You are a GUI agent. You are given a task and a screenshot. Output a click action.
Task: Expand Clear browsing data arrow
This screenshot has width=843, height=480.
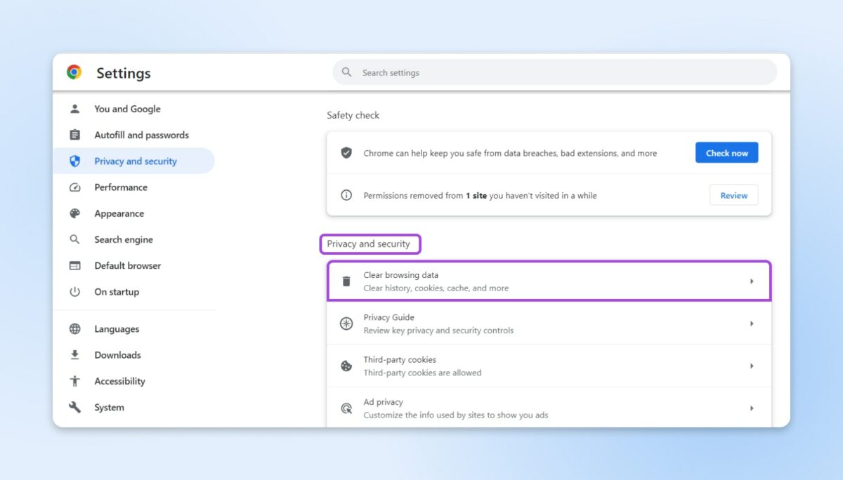(x=751, y=281)
